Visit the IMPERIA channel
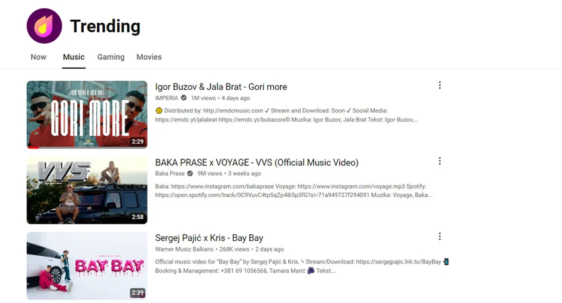The image size is (562, 303). coord(167,98)
